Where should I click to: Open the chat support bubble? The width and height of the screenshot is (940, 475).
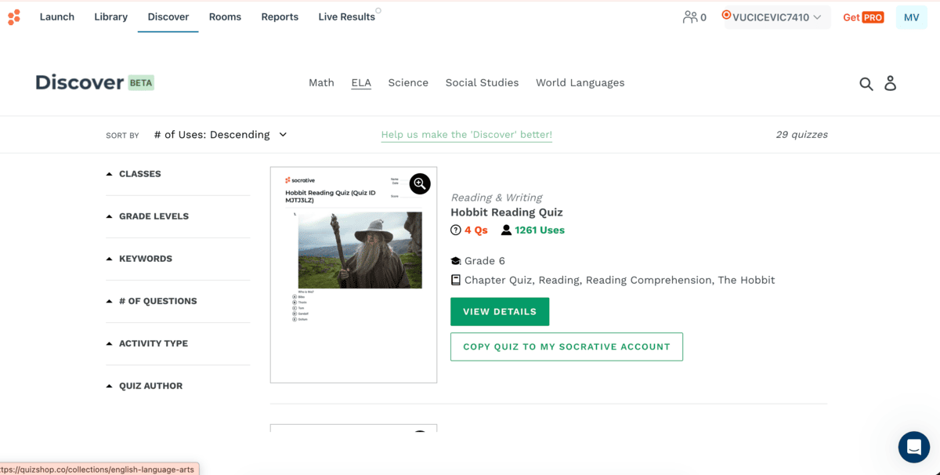click(913, 447)
